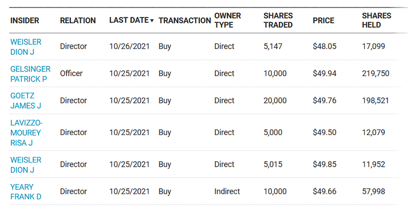Select the OWNER TYPE column header

tap(227, 20)
